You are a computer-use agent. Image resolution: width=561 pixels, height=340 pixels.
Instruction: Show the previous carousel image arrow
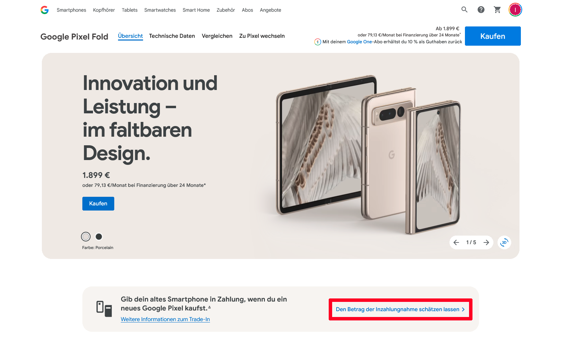[x=456, y=242]
